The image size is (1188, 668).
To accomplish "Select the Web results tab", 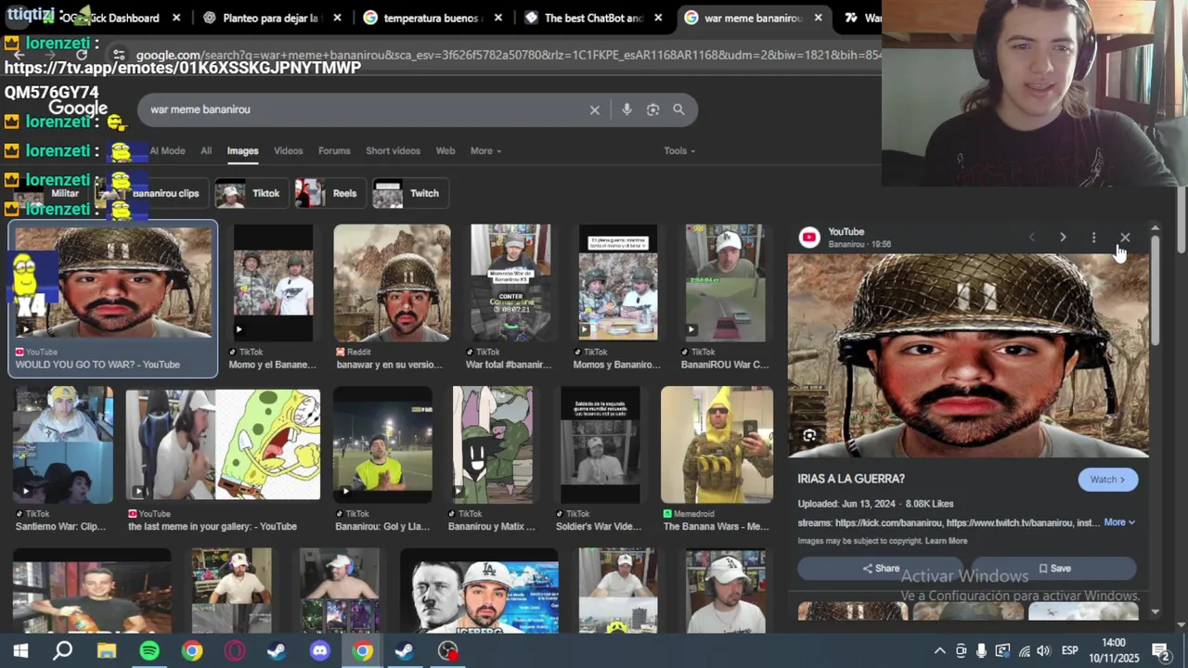I will pos(445,151).
